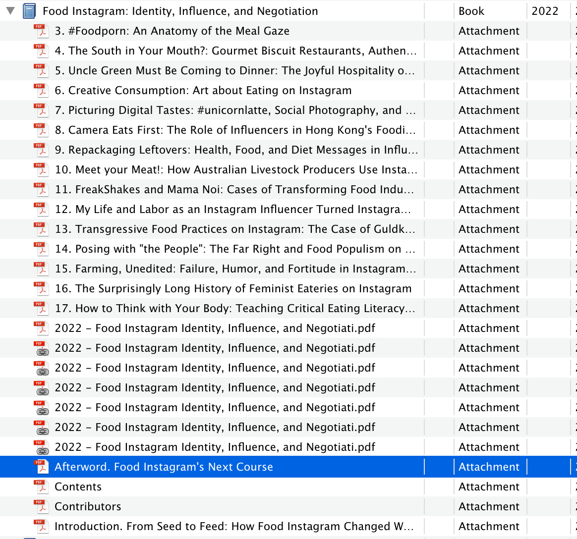Click PDF icon for 16. Feminist Eateries chapter
The height and width of the screenshot is (539, 577).
pos(41,289)
